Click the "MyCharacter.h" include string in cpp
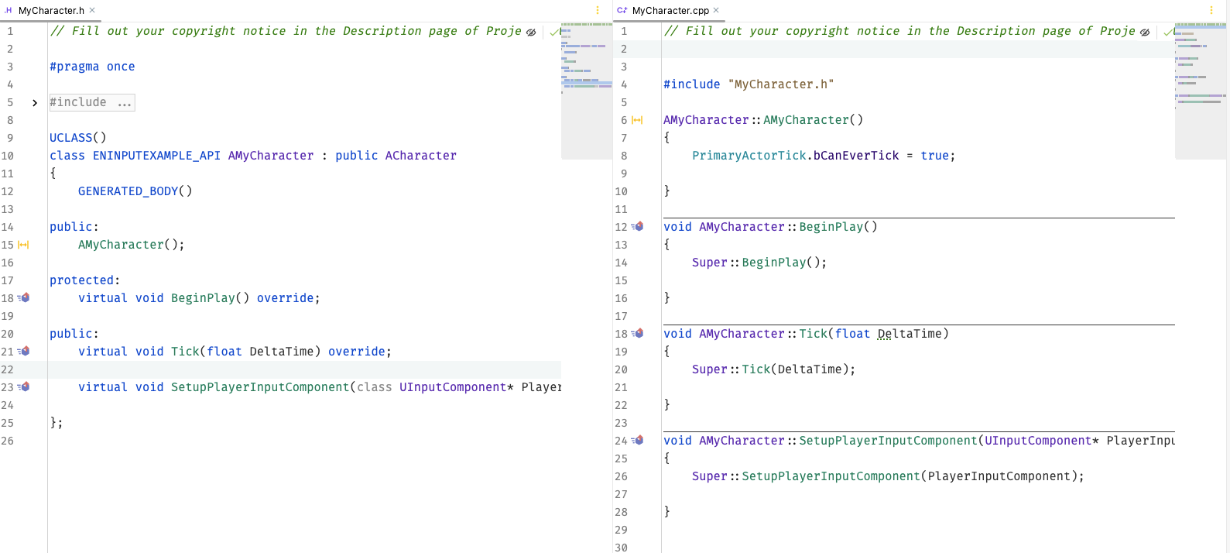 point(780,84)
